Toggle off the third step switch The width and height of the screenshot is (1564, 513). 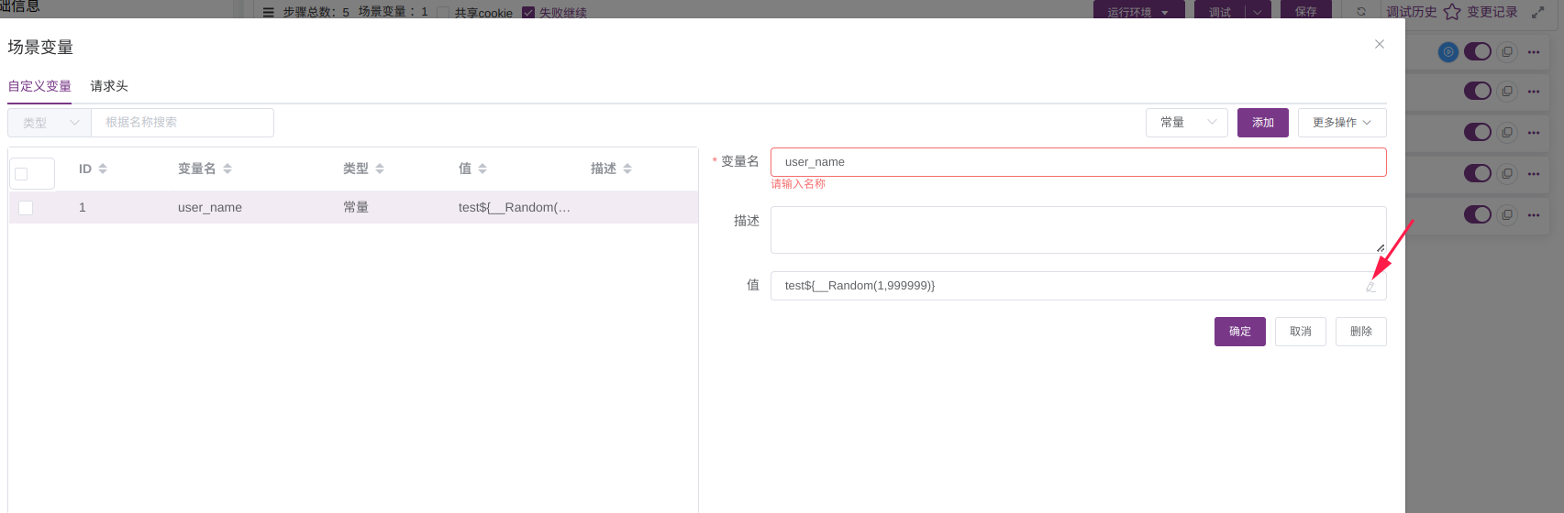click(1478, 133)
